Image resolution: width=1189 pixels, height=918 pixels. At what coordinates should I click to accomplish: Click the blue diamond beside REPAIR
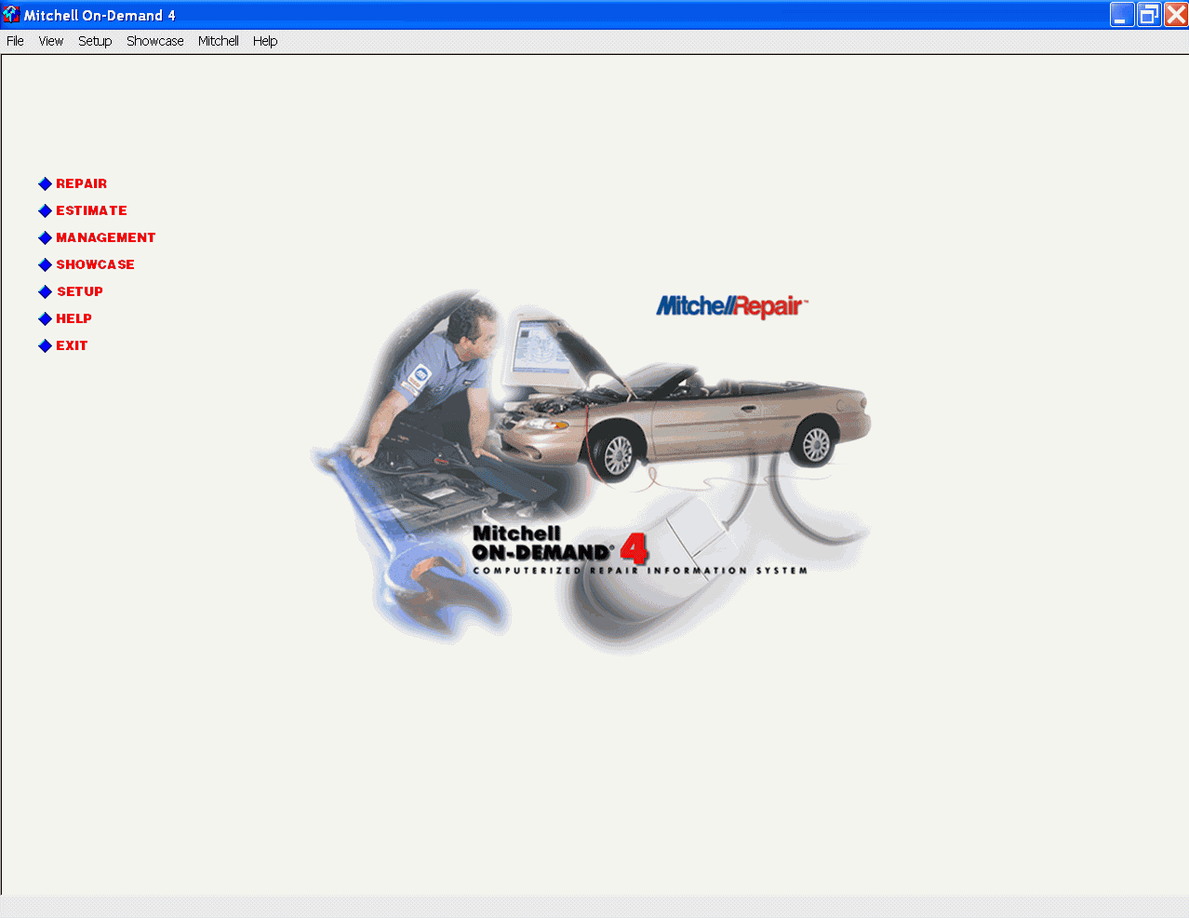(45, 184)
